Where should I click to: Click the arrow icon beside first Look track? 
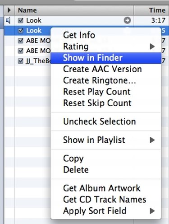tap(127, 20)
